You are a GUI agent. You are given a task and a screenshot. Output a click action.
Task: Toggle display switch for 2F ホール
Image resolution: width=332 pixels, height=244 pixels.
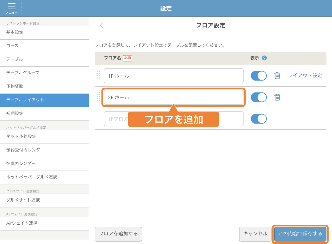tap(259, 97)
